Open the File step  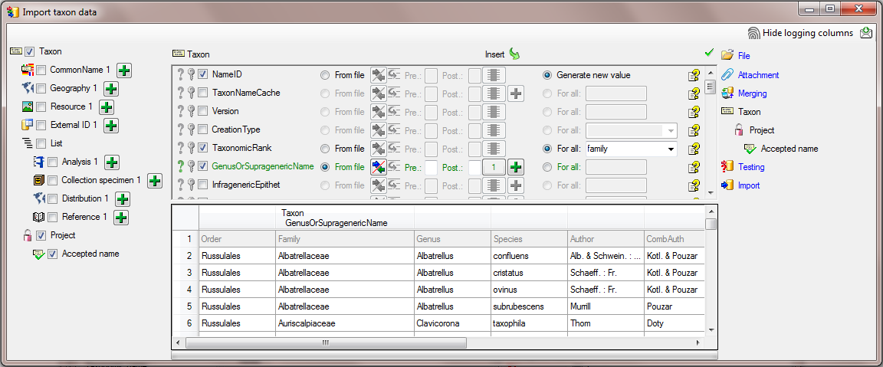point(743,56)
